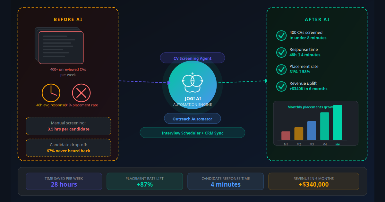Image resolution: width=385 pixels, height=202 pixels.
Task: Click '400+ unreviewed CVs' text
Action: [68, 69]
